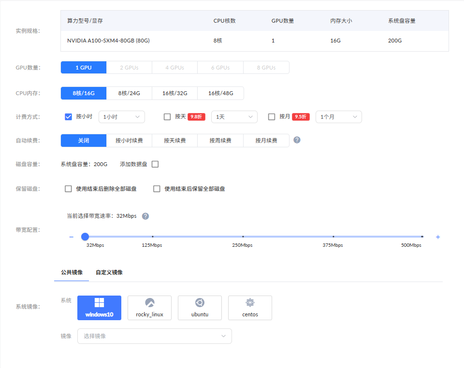Enable the 按天 daily billing checkbox
This screenshot has width=464, height=368.
point(167,117)
